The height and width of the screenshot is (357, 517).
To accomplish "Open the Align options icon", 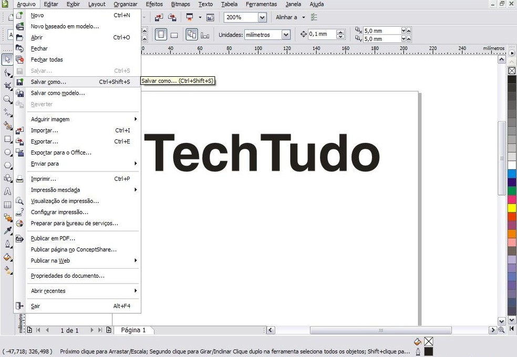I will coord(314,17).
